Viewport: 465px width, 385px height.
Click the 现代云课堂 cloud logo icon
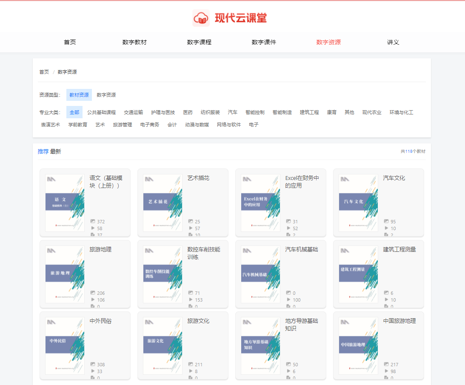201,18
